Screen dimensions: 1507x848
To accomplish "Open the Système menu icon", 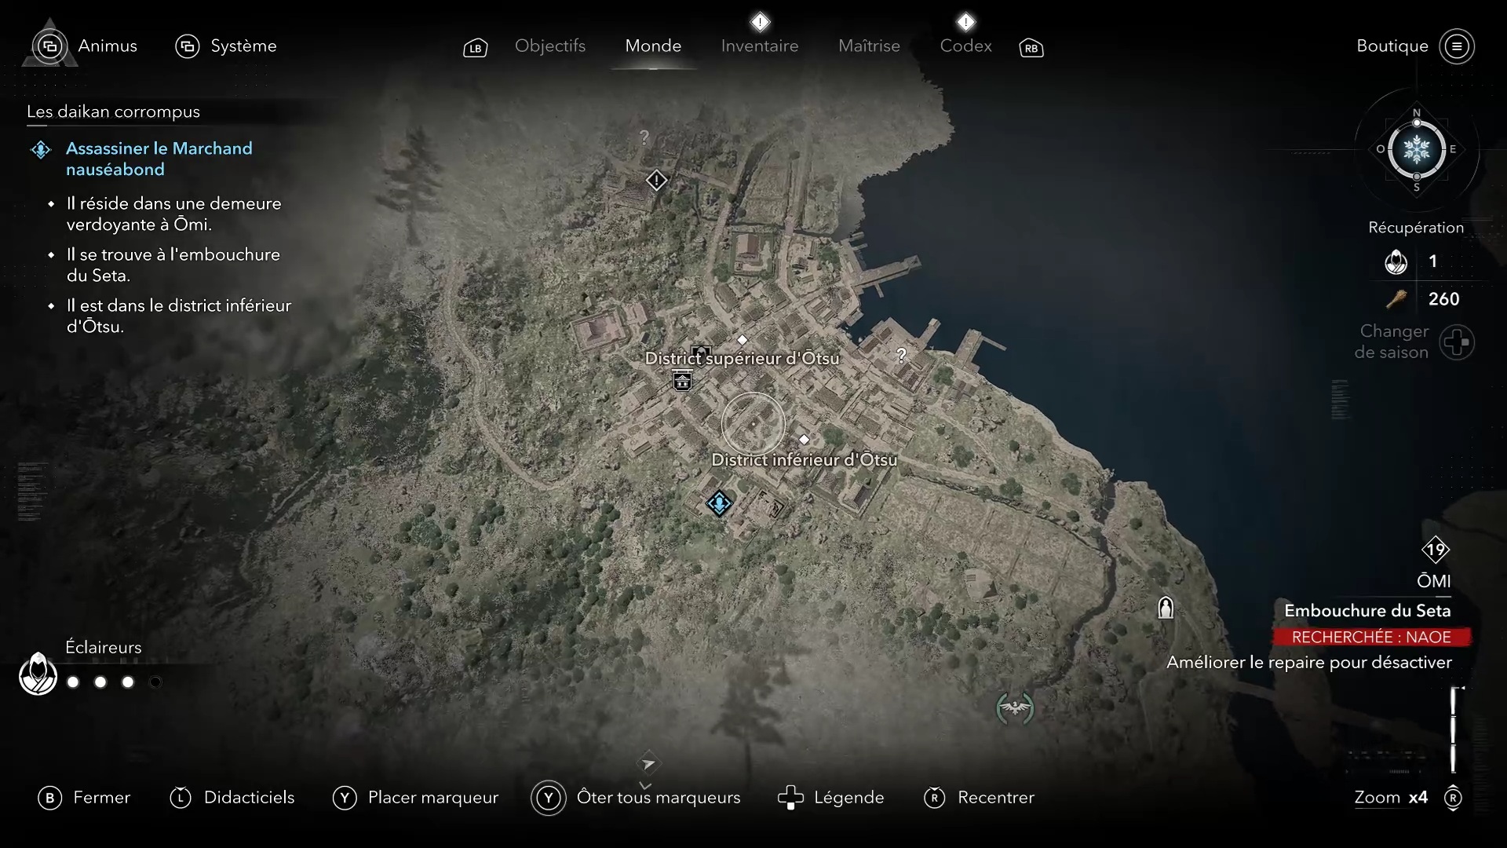I will tap(187, 46).
